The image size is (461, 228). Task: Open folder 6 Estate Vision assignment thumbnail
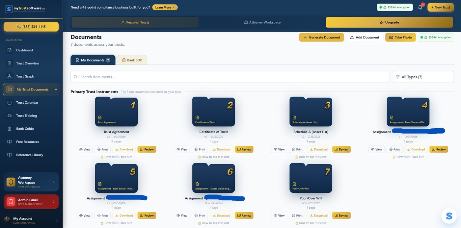click(214, 178)
